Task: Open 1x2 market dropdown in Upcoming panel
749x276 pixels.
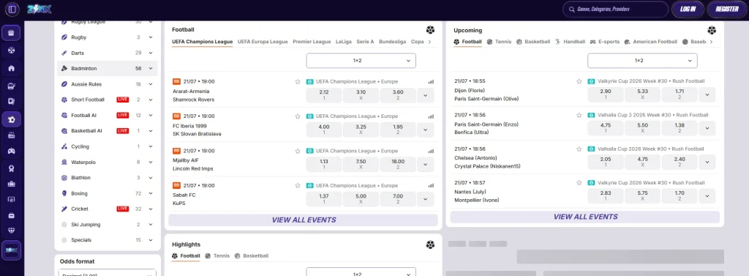Action: 642,61
